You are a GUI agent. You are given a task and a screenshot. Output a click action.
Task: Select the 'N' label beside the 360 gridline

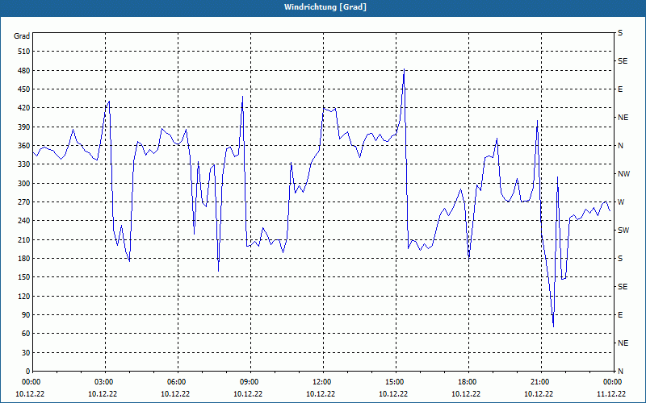[x=620, y=146]
